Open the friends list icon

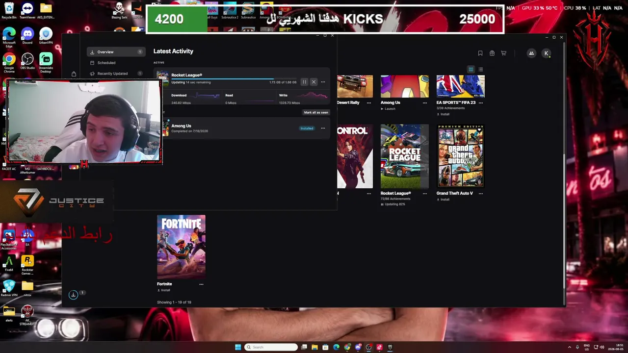531,53
